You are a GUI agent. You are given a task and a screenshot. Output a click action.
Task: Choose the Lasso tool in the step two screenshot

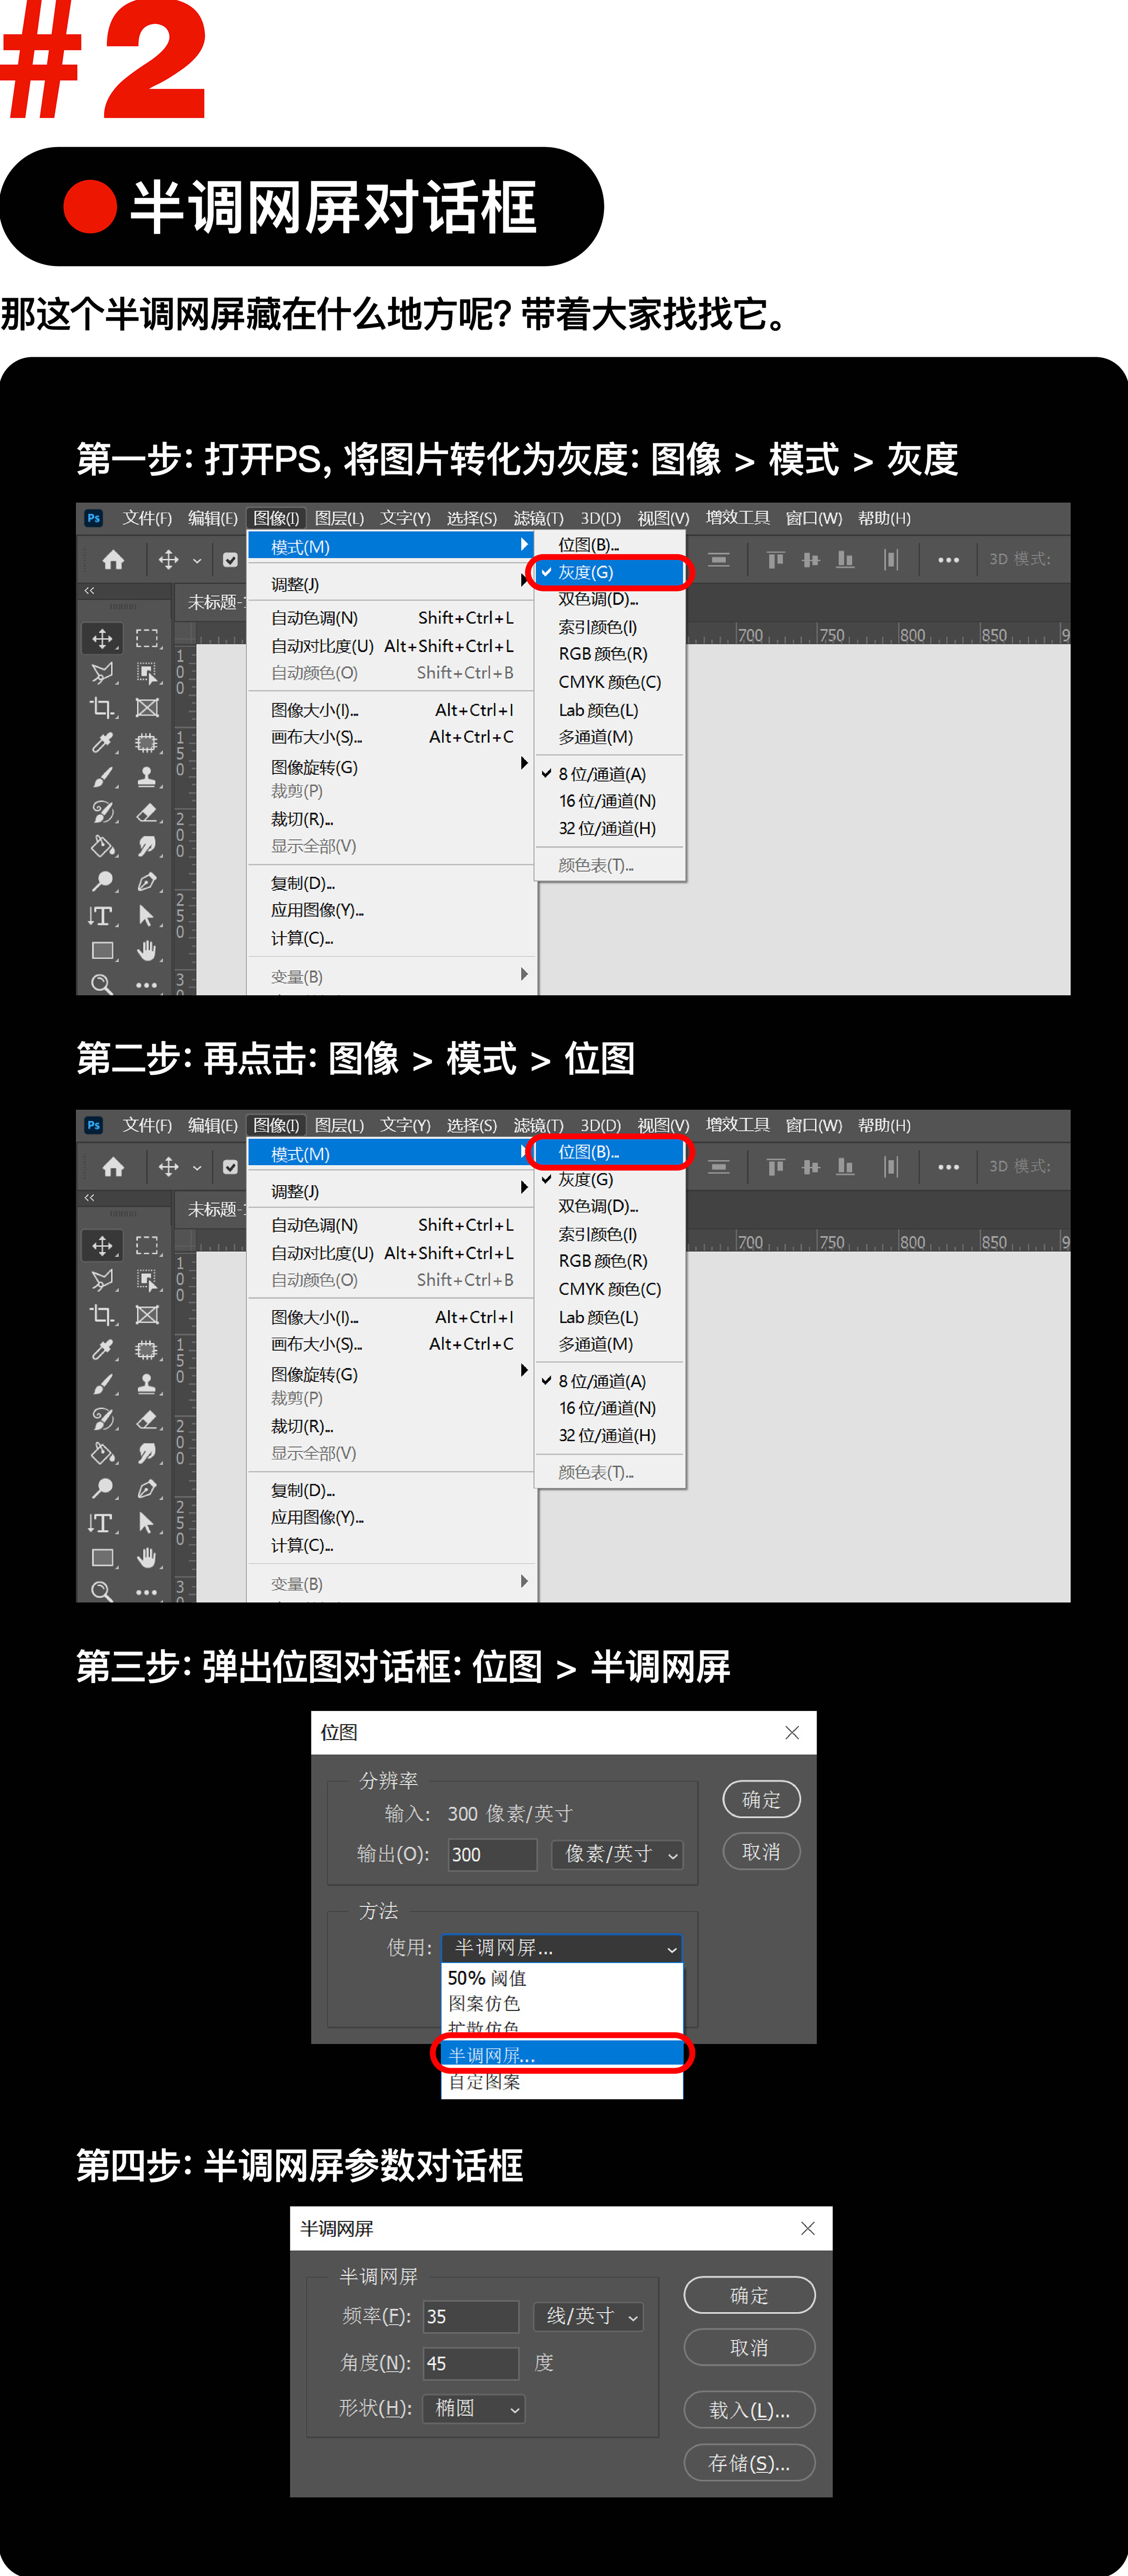click(x=102, y=1280)
